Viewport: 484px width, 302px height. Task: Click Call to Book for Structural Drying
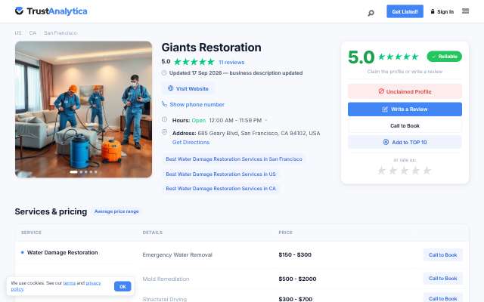click(x=442, y=298)
